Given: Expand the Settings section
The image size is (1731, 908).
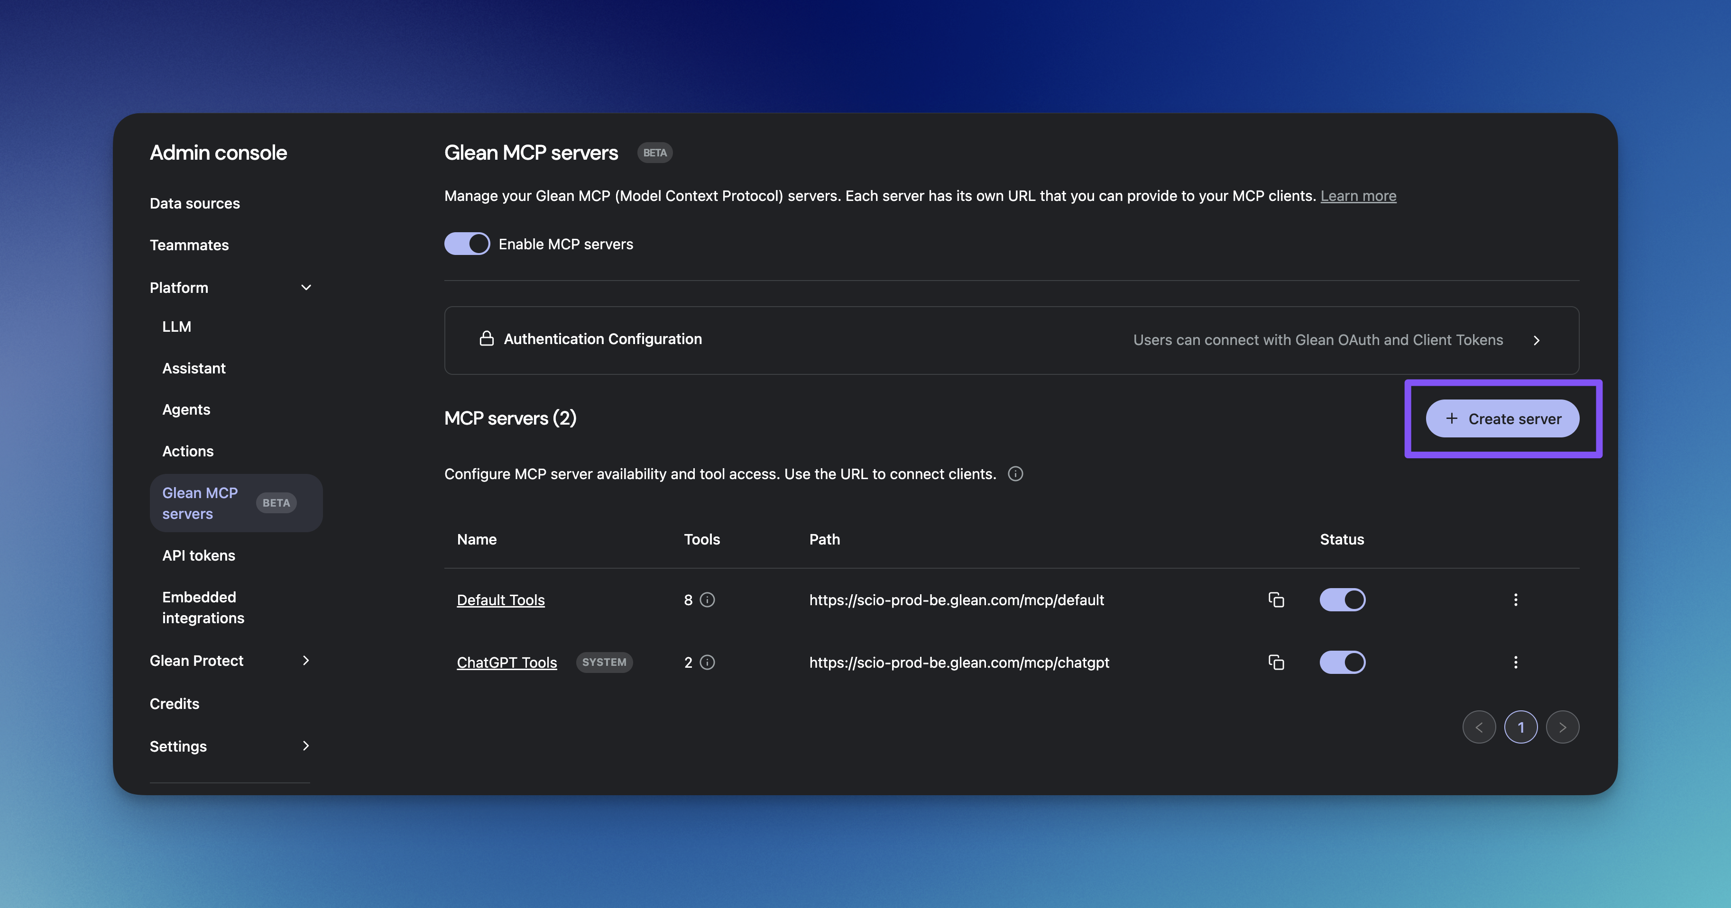Looking at the screenshot, I should click(x=306, y=745).
